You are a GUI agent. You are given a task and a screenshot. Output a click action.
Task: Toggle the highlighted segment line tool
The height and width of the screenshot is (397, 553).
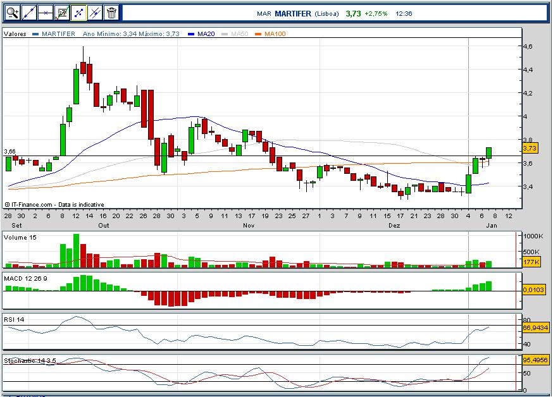78,13
